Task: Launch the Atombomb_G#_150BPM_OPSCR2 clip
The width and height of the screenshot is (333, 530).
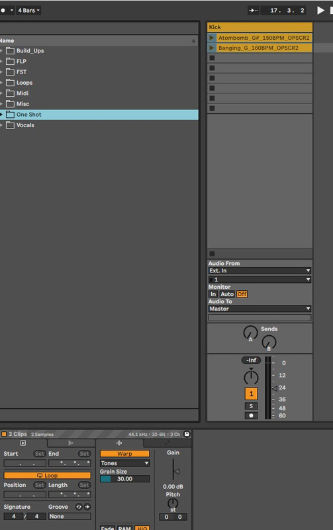Action: click(x=212, y=38)
